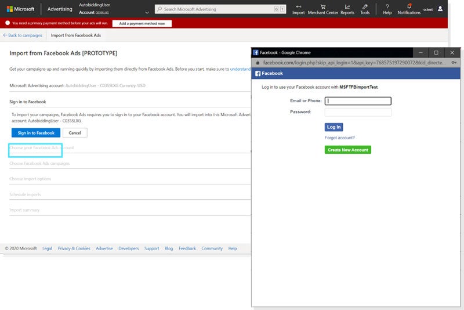The height and width of the screenshot is (310, 464).
Task: Open the Support footer link
Action: coord(151,248)
